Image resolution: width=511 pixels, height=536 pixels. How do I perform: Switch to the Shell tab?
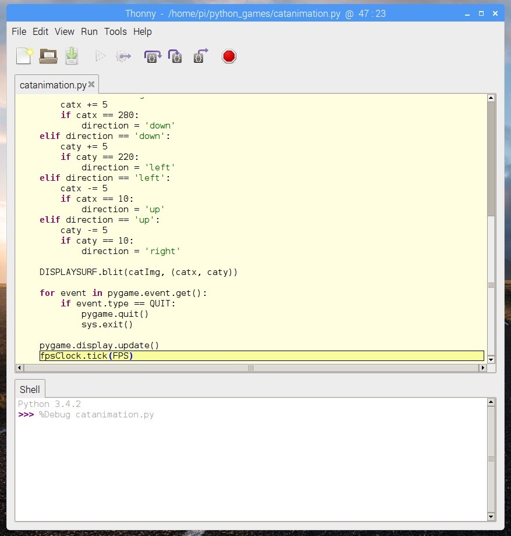[29, 389]
